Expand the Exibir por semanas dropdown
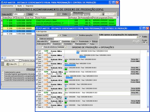 [x=73, y=39]
